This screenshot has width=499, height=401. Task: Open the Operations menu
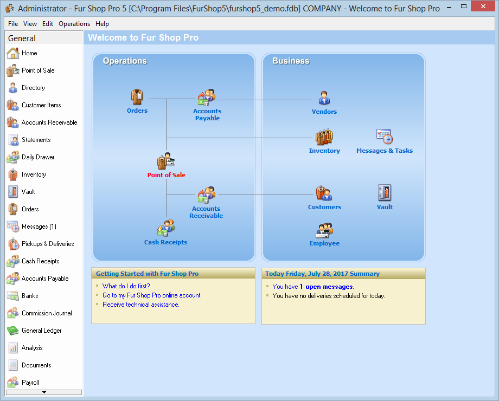point(74,24)
